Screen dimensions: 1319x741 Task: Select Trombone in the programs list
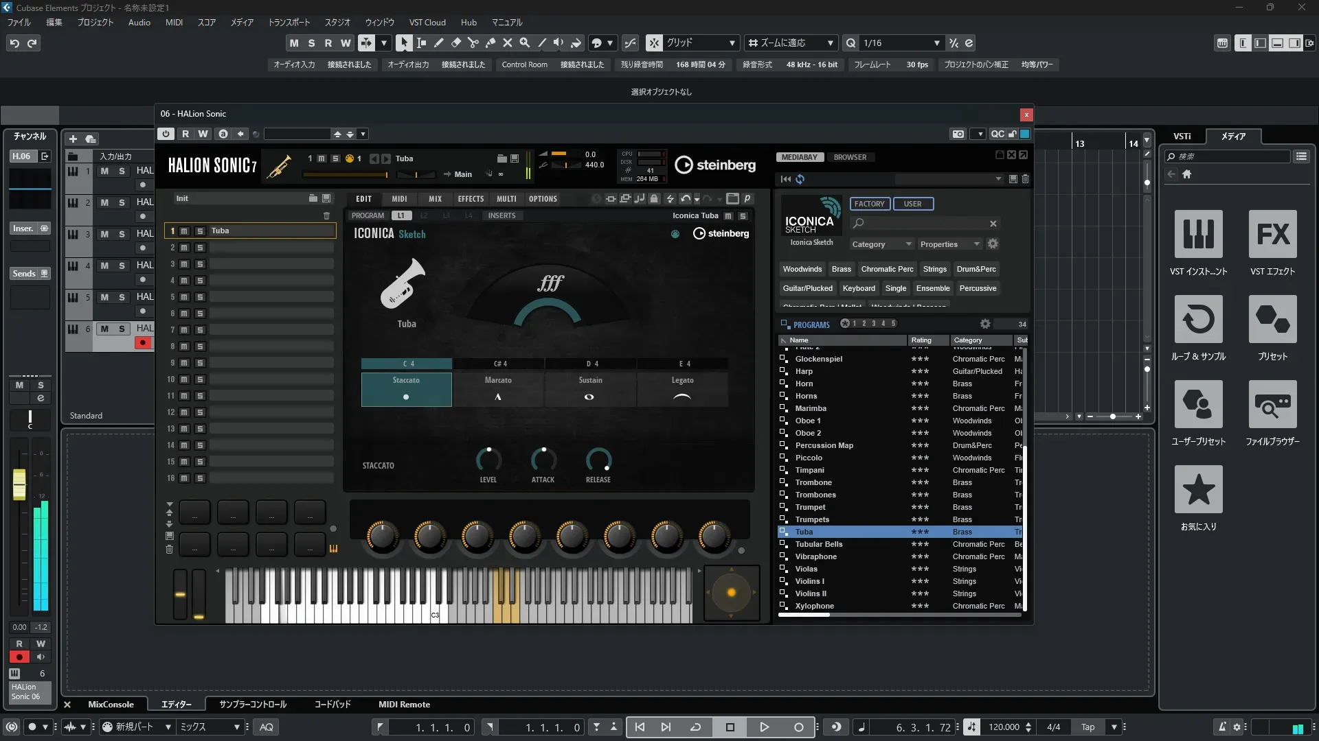(813, 482)
